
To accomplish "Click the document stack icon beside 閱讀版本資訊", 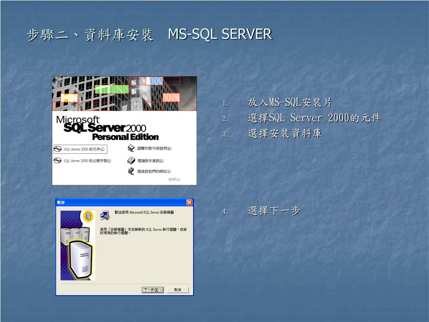I will pyautogui.click(x=131, y=161).
